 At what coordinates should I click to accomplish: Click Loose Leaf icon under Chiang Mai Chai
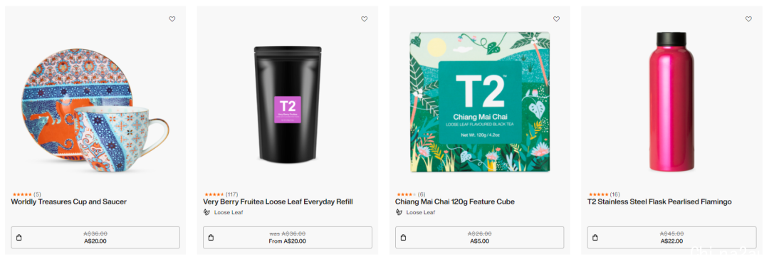tap(399, 212)
